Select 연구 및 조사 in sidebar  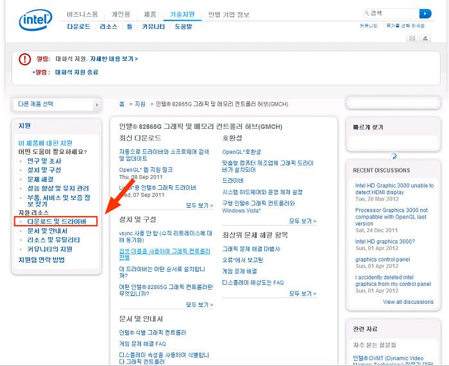click(x=44, y=161)
